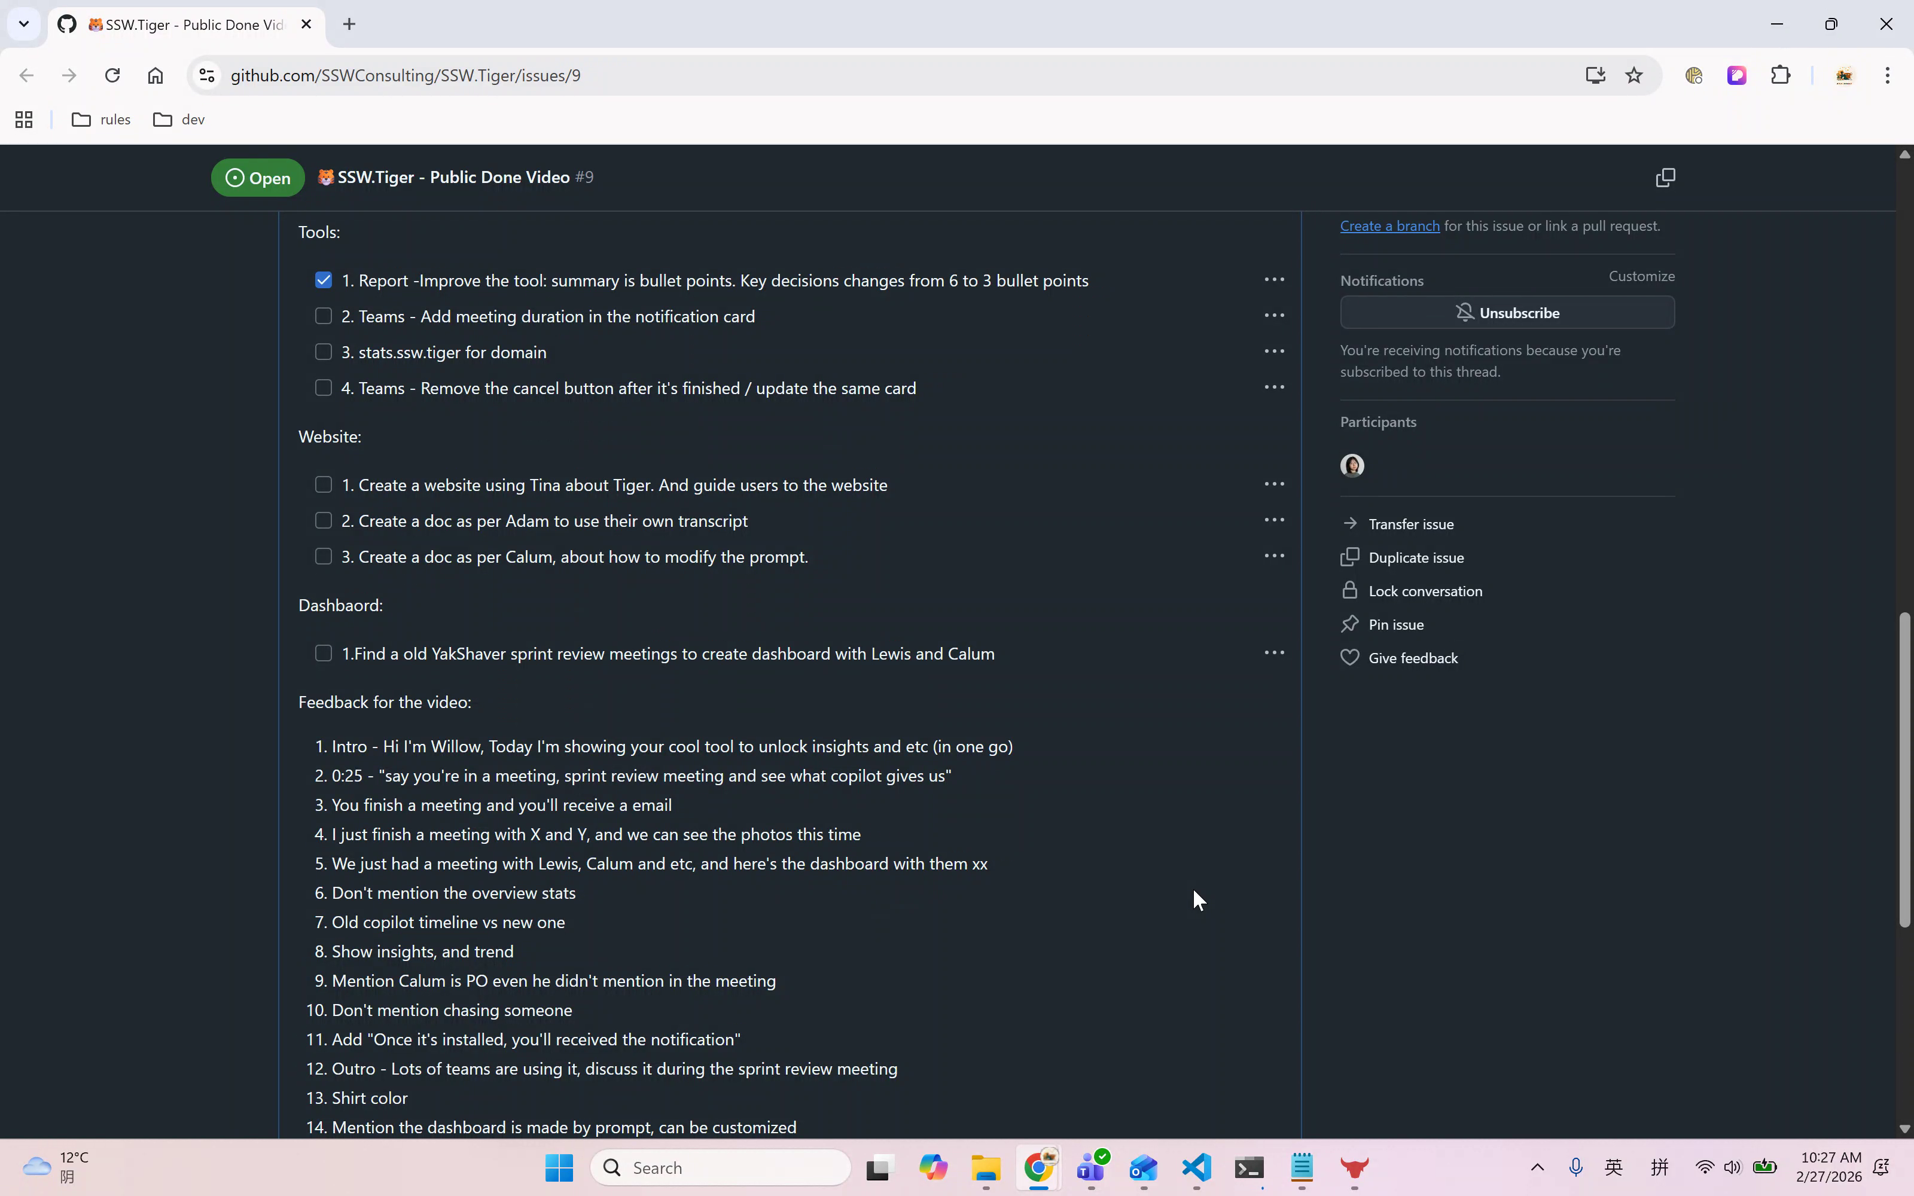Click Transfer issue in the sidebar

[1398, 524]
